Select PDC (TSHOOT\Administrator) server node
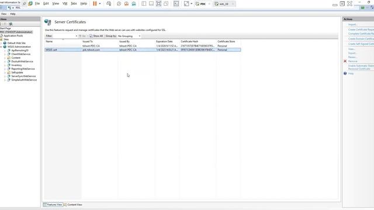The image size is (374, 210). click(16, 32)
